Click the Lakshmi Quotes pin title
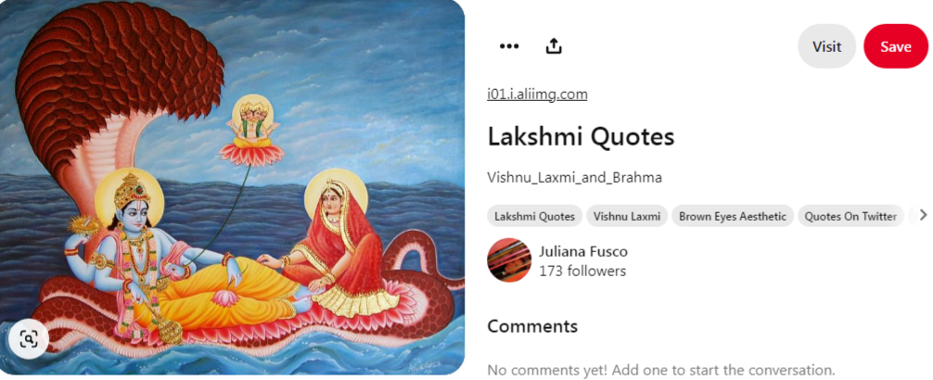The height and width of the screenshot is (380, 933). 581,137
